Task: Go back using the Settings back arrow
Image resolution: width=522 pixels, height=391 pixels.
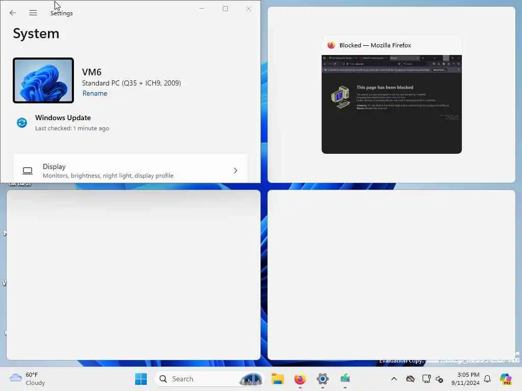Action: coord(13,13)
